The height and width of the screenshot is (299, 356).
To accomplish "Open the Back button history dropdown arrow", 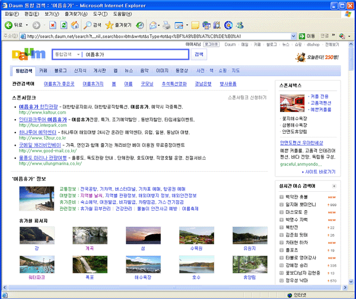I will (27, 25).
